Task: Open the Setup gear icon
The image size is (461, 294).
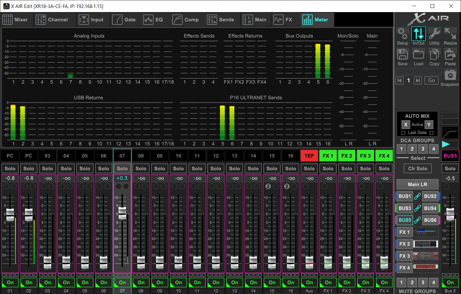Action: coord(402,33)
